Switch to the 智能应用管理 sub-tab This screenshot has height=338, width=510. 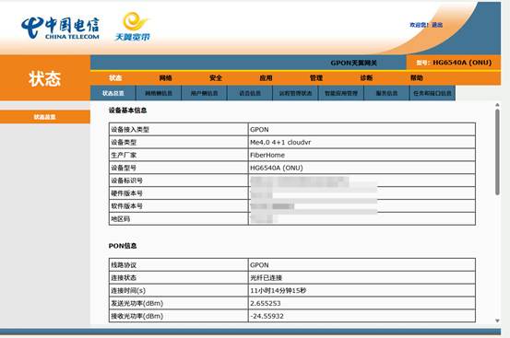pos(341,93)
